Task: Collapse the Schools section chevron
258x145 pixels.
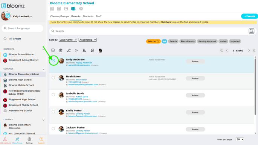Action: 43,69
